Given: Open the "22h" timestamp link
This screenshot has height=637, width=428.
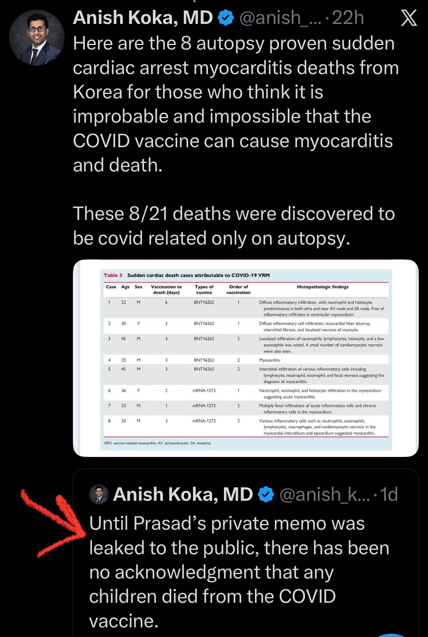Looking at the screenshot, I should pyautogui.click(x=348, y=18).
